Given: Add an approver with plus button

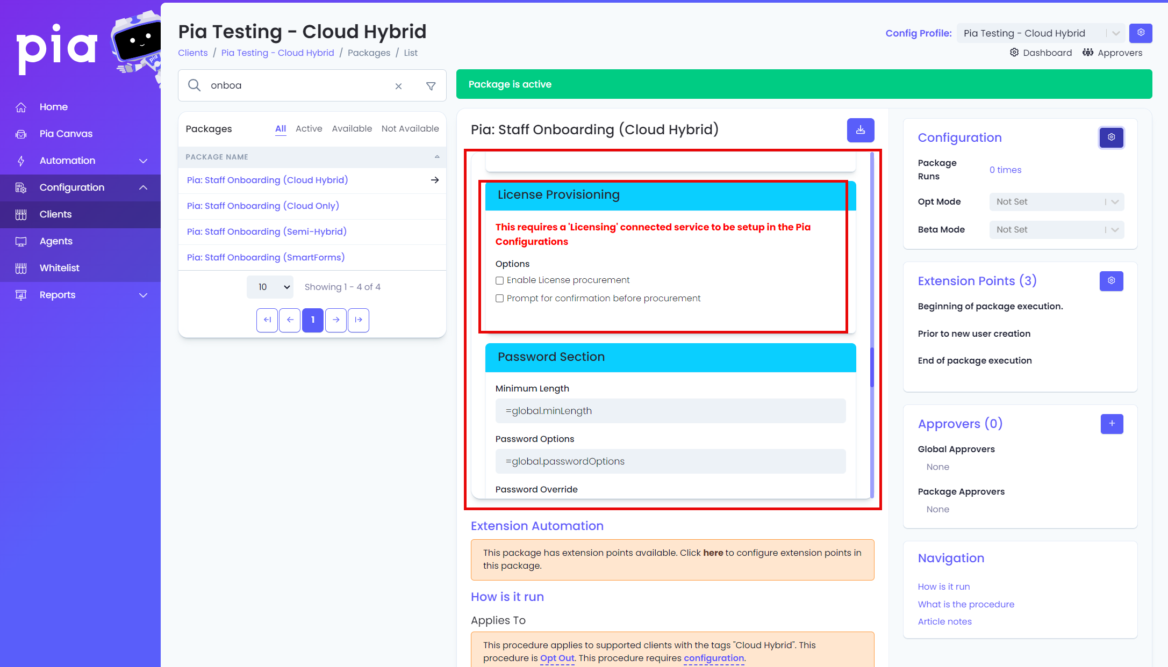Looking at the screenshot, I should 1112,424.
